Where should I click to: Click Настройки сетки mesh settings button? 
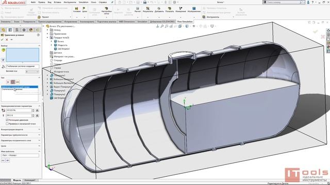point(107,10)
